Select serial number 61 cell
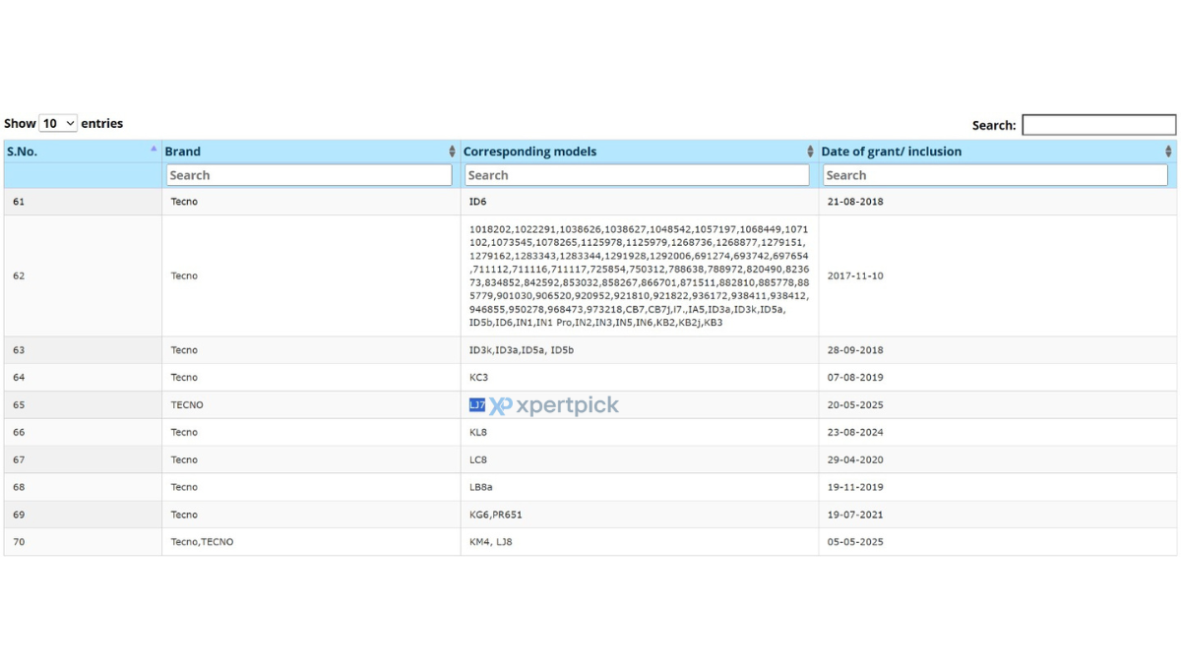The width and height of the screenshot is (1181, 669). 83,202
